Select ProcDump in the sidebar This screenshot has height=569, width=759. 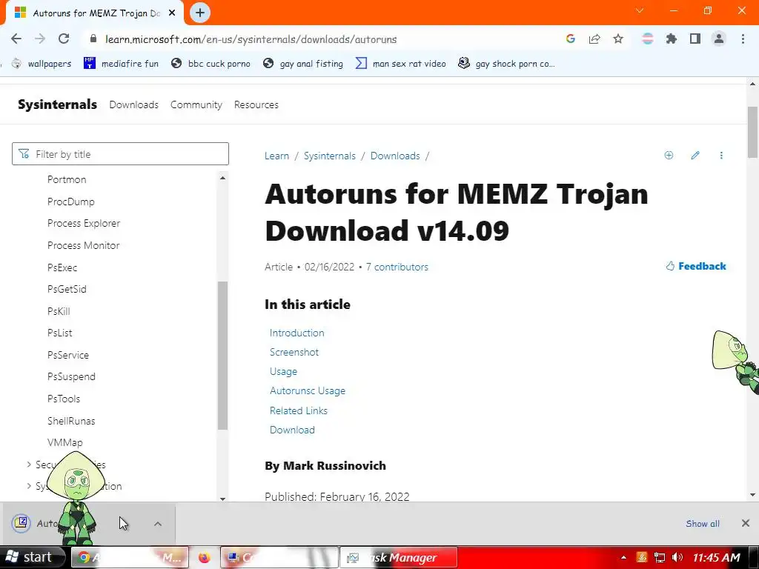coord(70,202)
